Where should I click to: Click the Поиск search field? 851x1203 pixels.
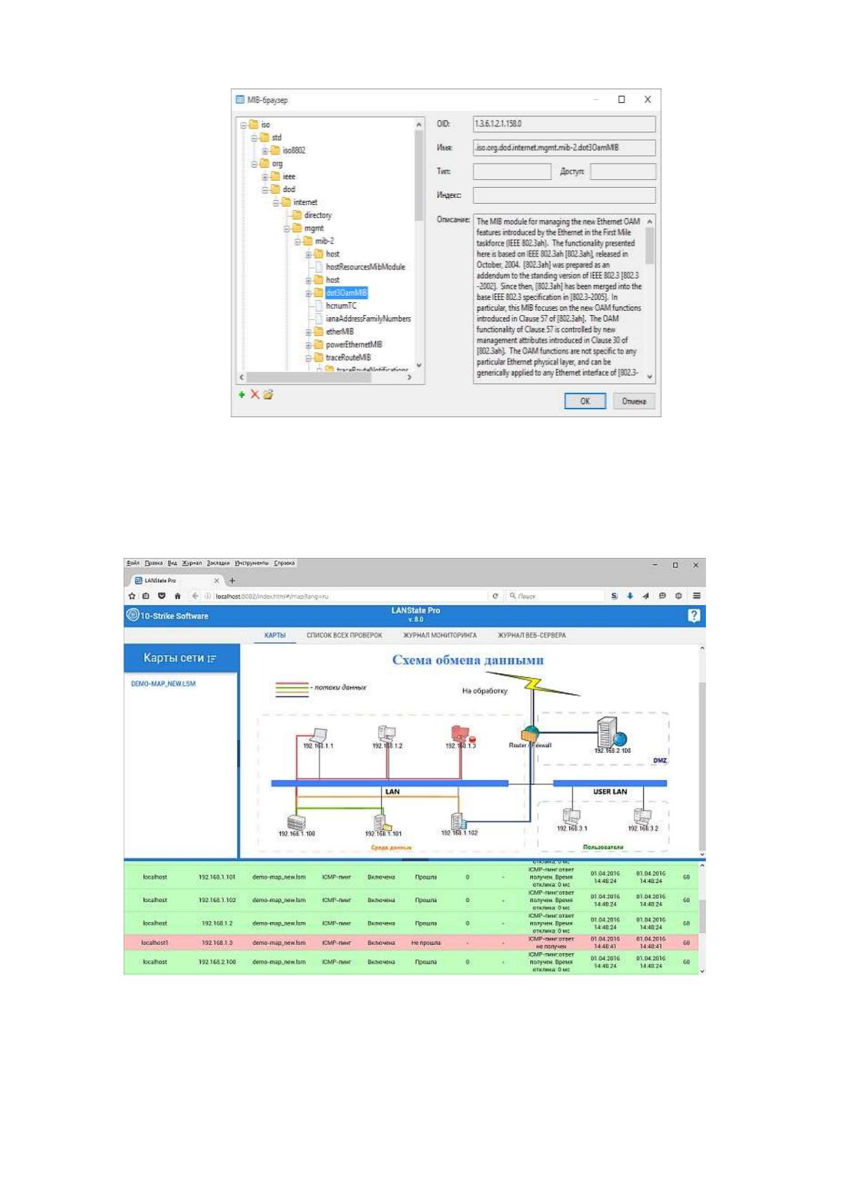tap(554, 596)
